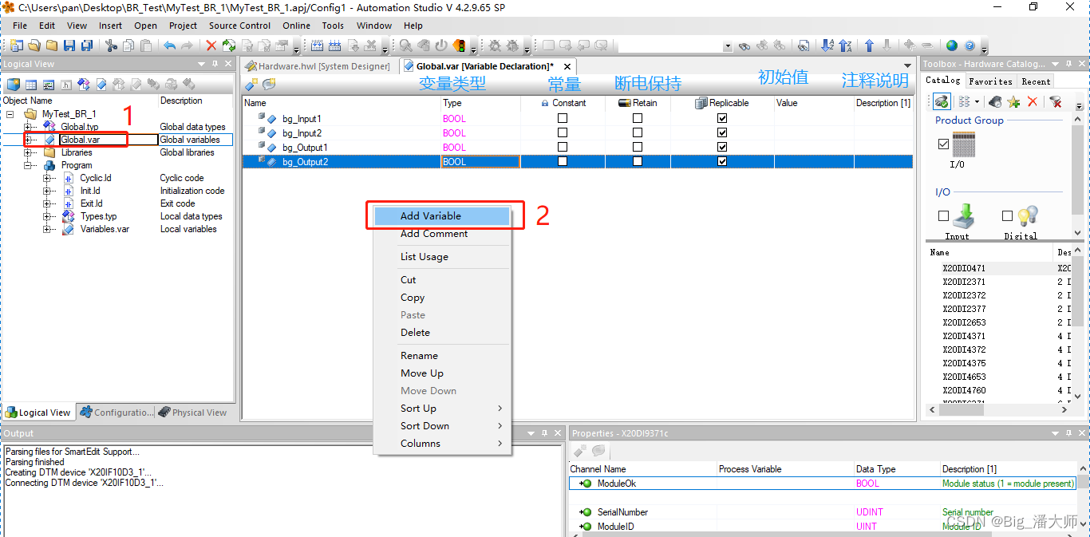Open the Project menu
The image size is (1090, 537).
coord(183,26)
